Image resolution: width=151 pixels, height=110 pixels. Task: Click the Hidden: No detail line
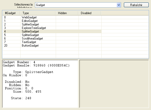click(x=19, y=85)
